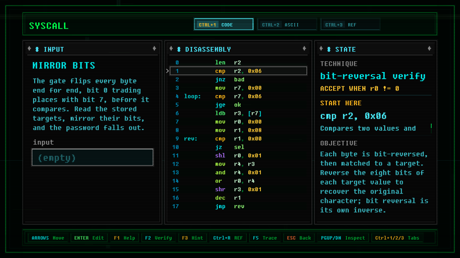This screenshot has height=258, width=460.
Task: Click the START HERE label
Action: 341,103
